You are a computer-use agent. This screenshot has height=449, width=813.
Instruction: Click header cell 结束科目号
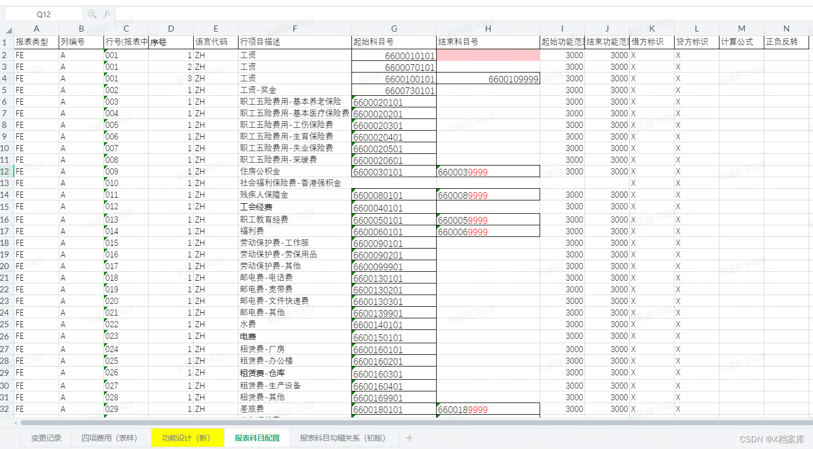click(488, 42)
